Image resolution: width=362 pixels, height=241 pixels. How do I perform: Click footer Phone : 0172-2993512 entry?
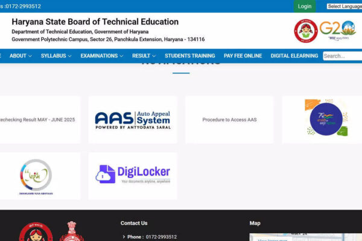(x=152, y=237)
